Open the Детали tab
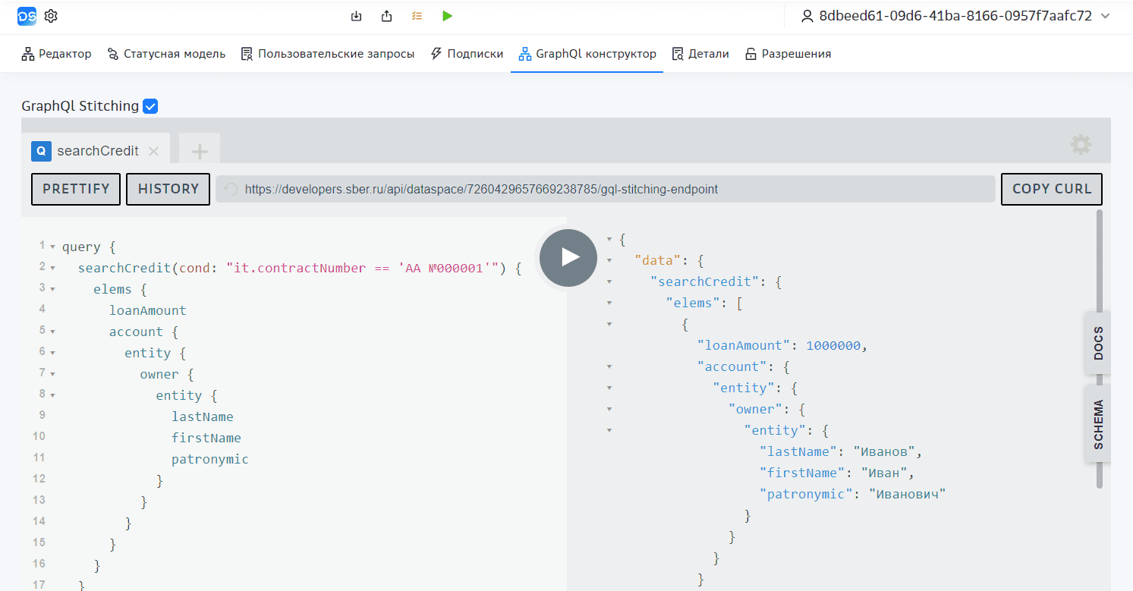 700,54
